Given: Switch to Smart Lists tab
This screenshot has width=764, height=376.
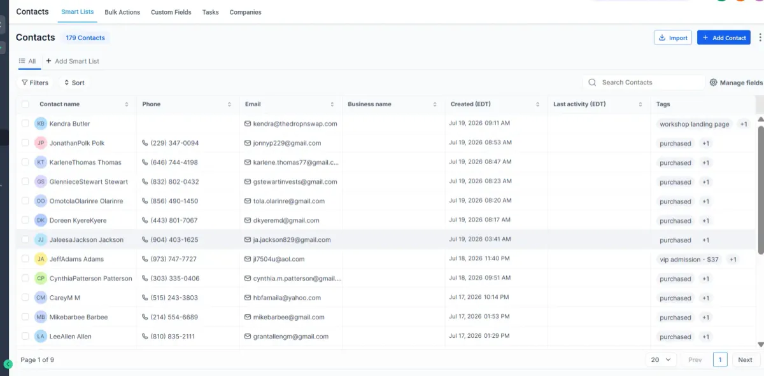Looking at the screenshot, I should click(78, 12).
